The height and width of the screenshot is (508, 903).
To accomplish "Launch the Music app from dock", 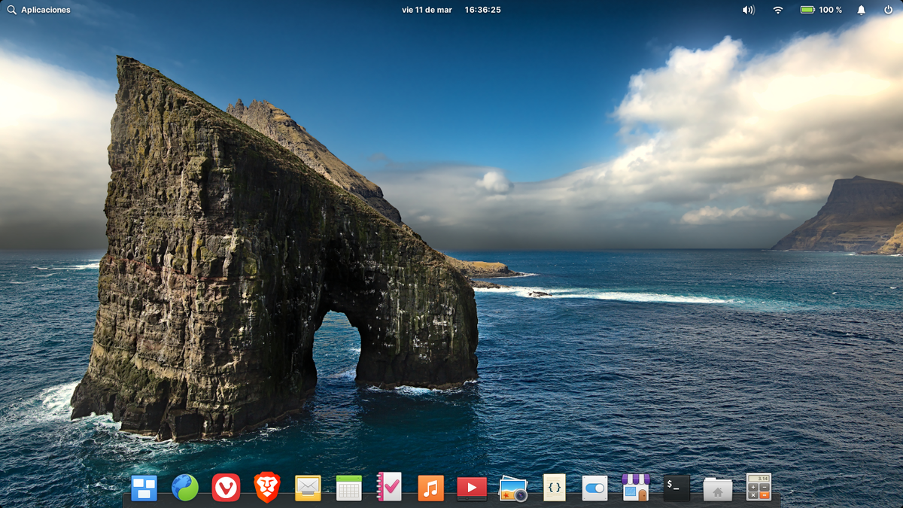I will 430,488.
